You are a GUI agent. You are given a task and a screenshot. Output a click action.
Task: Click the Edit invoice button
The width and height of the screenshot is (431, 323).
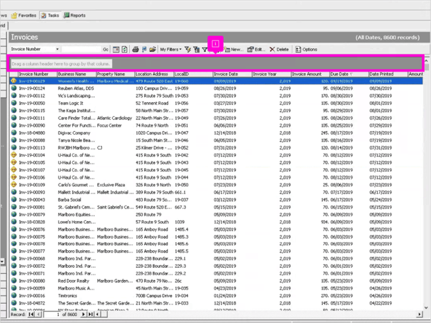(256, 50)
